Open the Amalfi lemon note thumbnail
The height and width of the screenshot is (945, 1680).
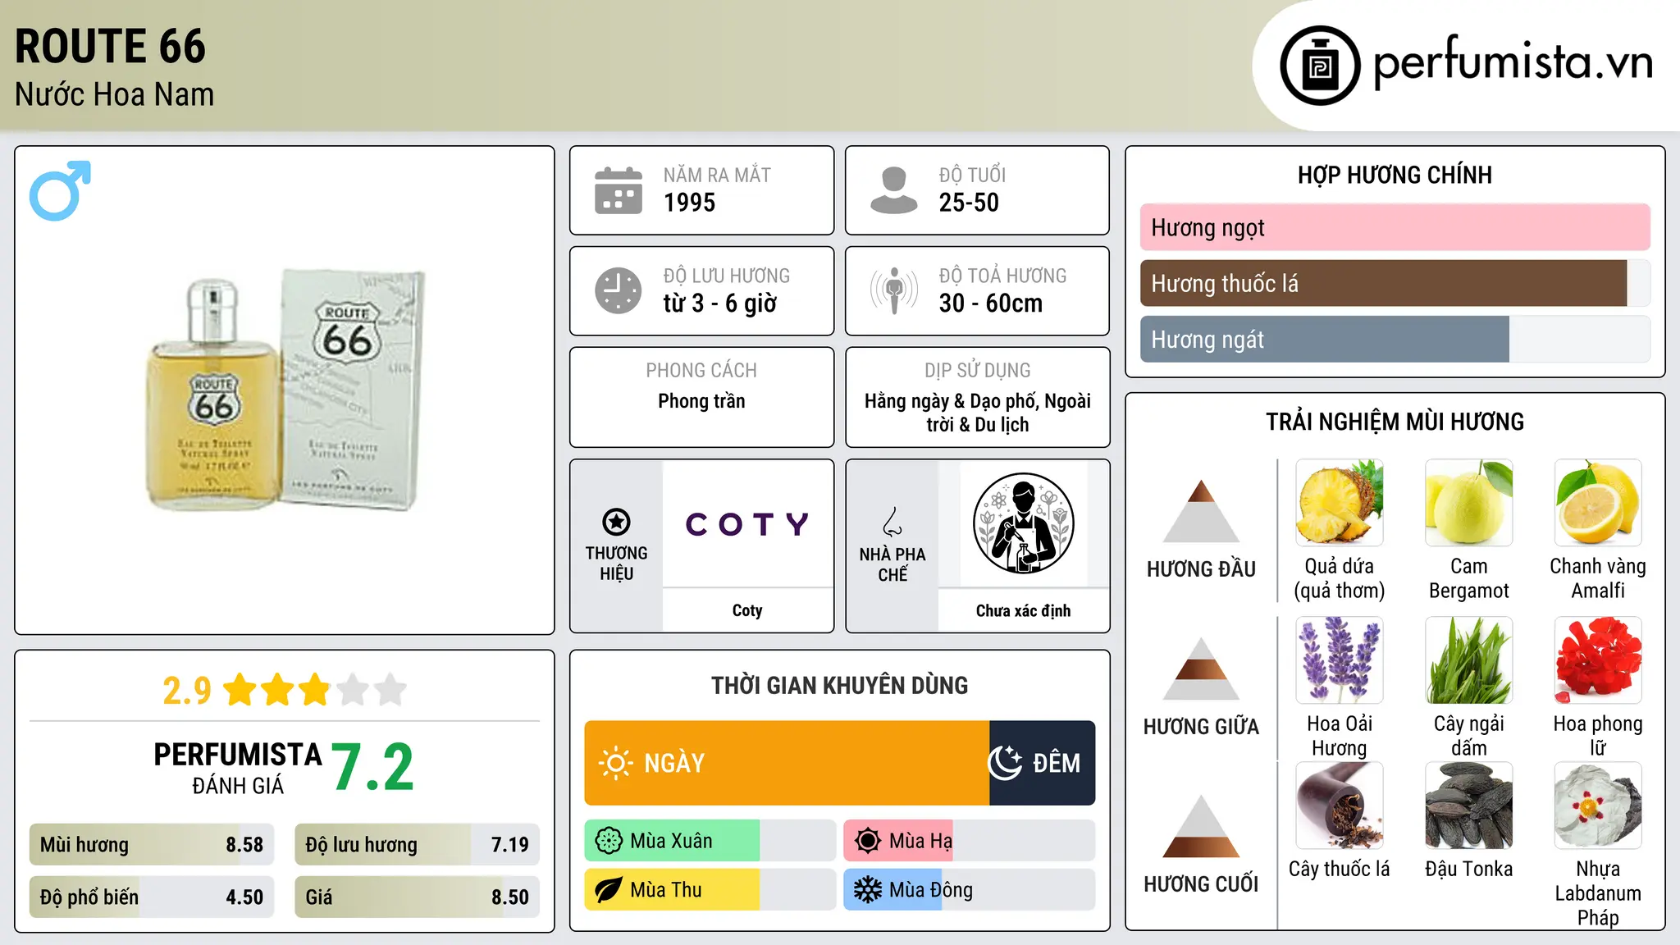1598,503
